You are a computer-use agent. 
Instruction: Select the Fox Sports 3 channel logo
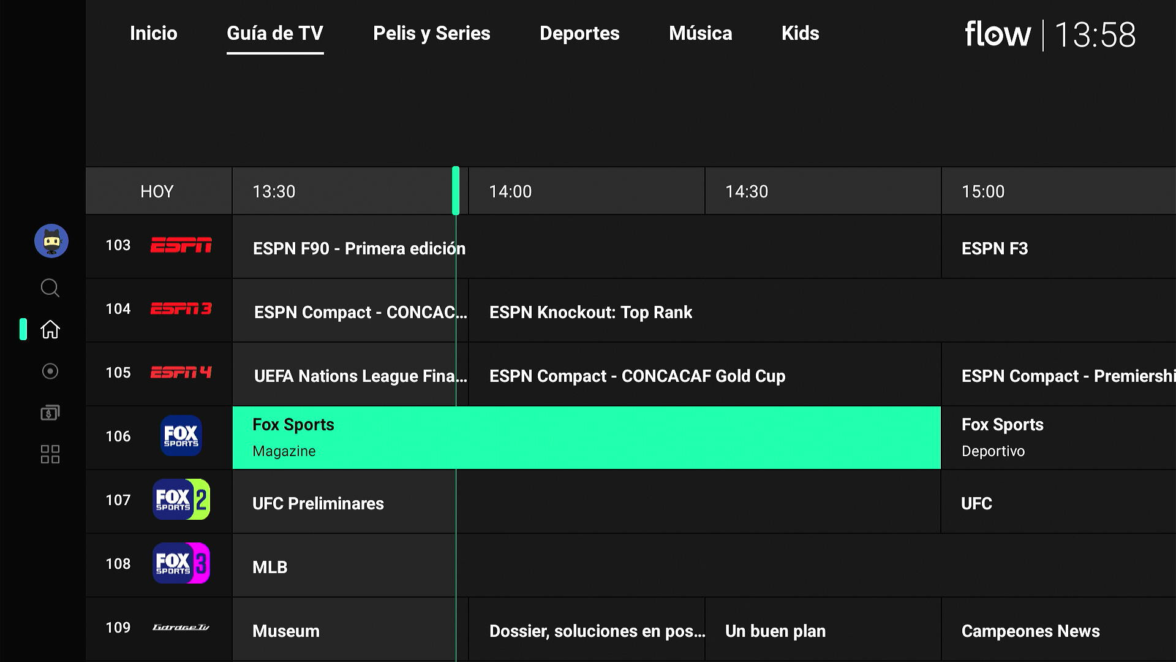click(x=181, y=563)
